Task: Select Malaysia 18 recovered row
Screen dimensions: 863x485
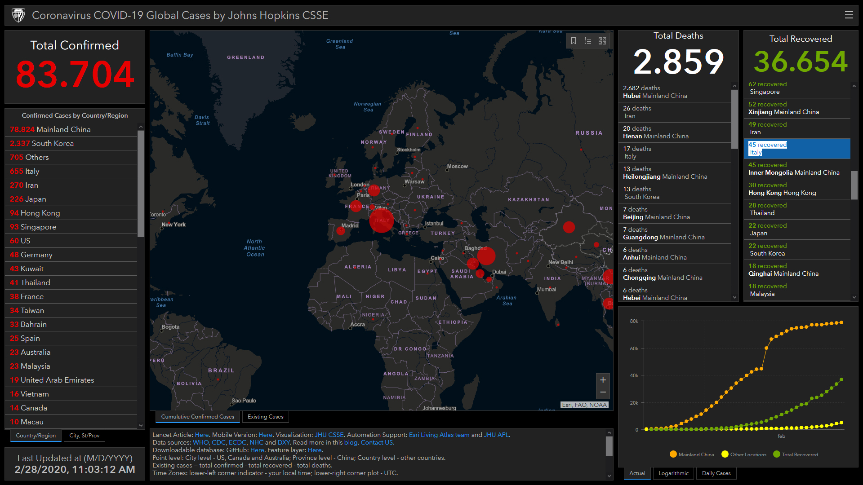Action: (797, 290)
